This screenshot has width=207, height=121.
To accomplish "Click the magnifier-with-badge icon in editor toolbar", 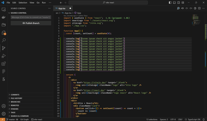I will 178,8.
